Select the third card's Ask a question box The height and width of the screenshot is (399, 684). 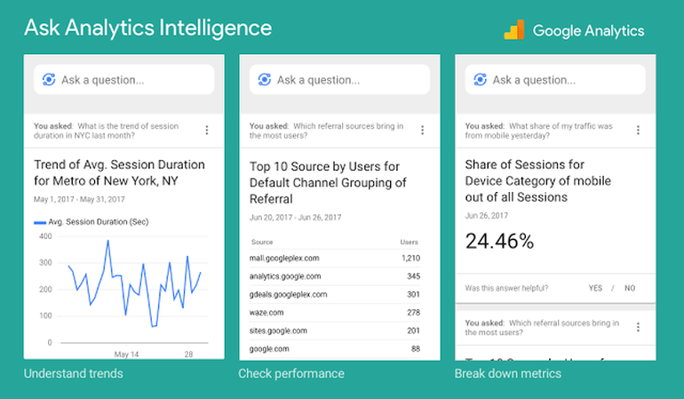[x=565, y=80]
